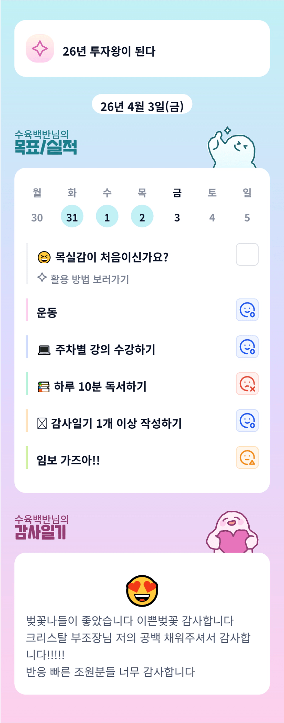
Task: Select Saturday 4 in the week calendar
Action: pos(212,217)
